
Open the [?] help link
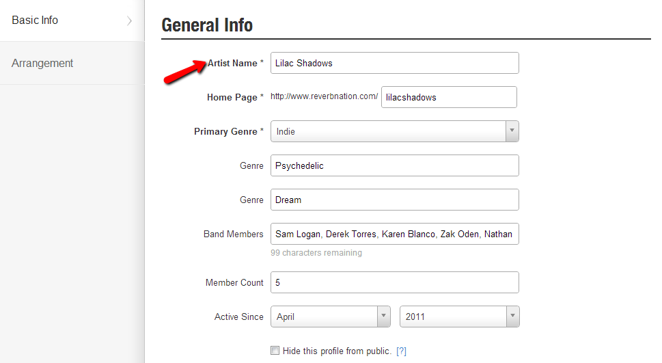(x=401, y=351)
